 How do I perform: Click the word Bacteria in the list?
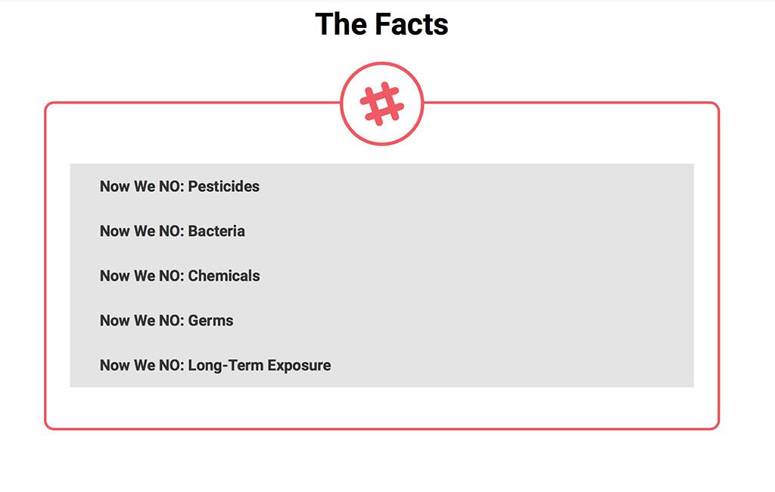(x=216, y=231)
